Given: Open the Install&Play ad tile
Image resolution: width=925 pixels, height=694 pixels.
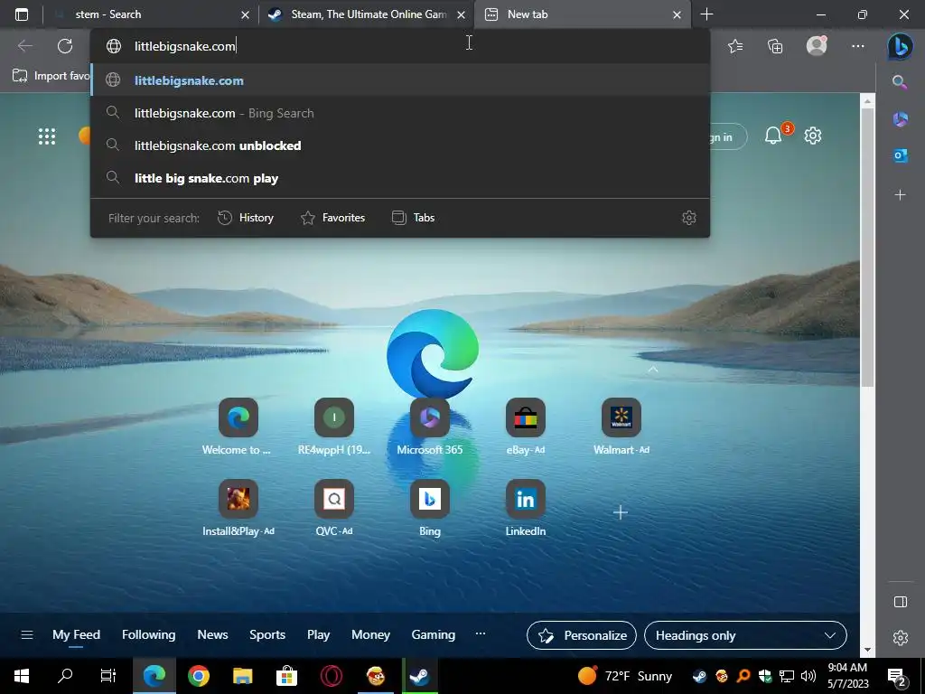Looking at the screenshot, I should pos(238,499).
